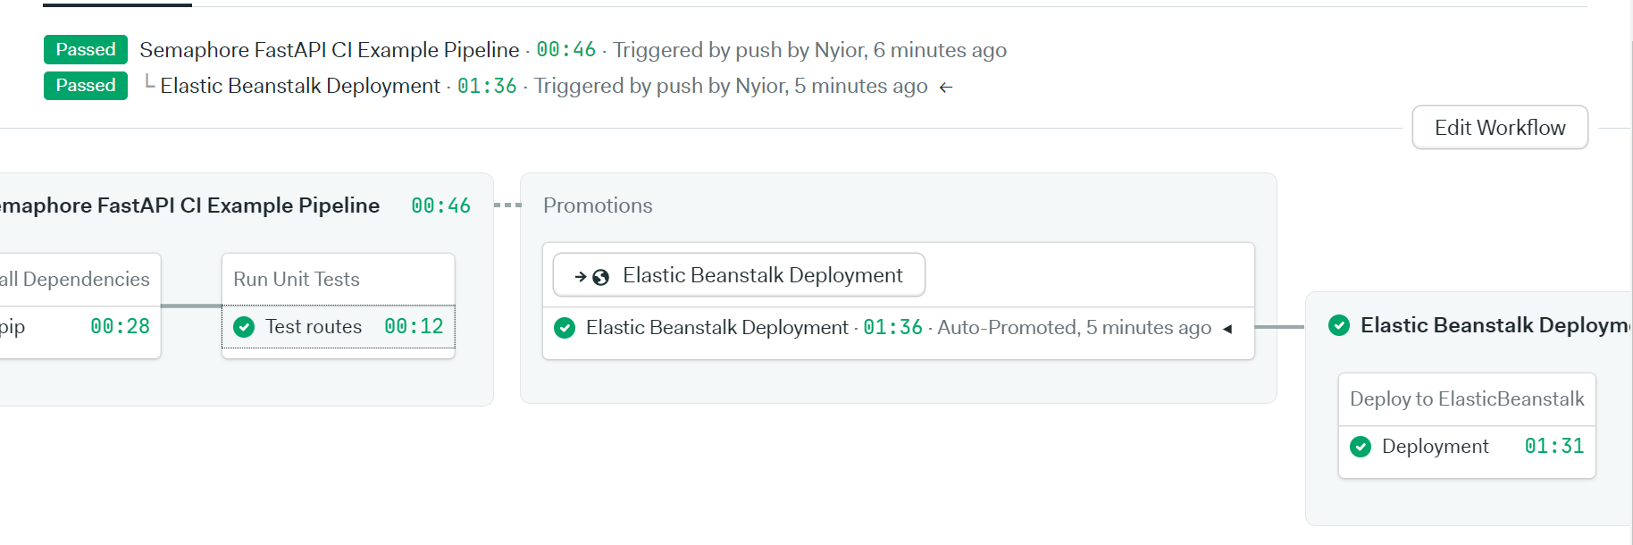Click the Promotions heading
Screen dimensions: 1633x545
click(598, 205)
